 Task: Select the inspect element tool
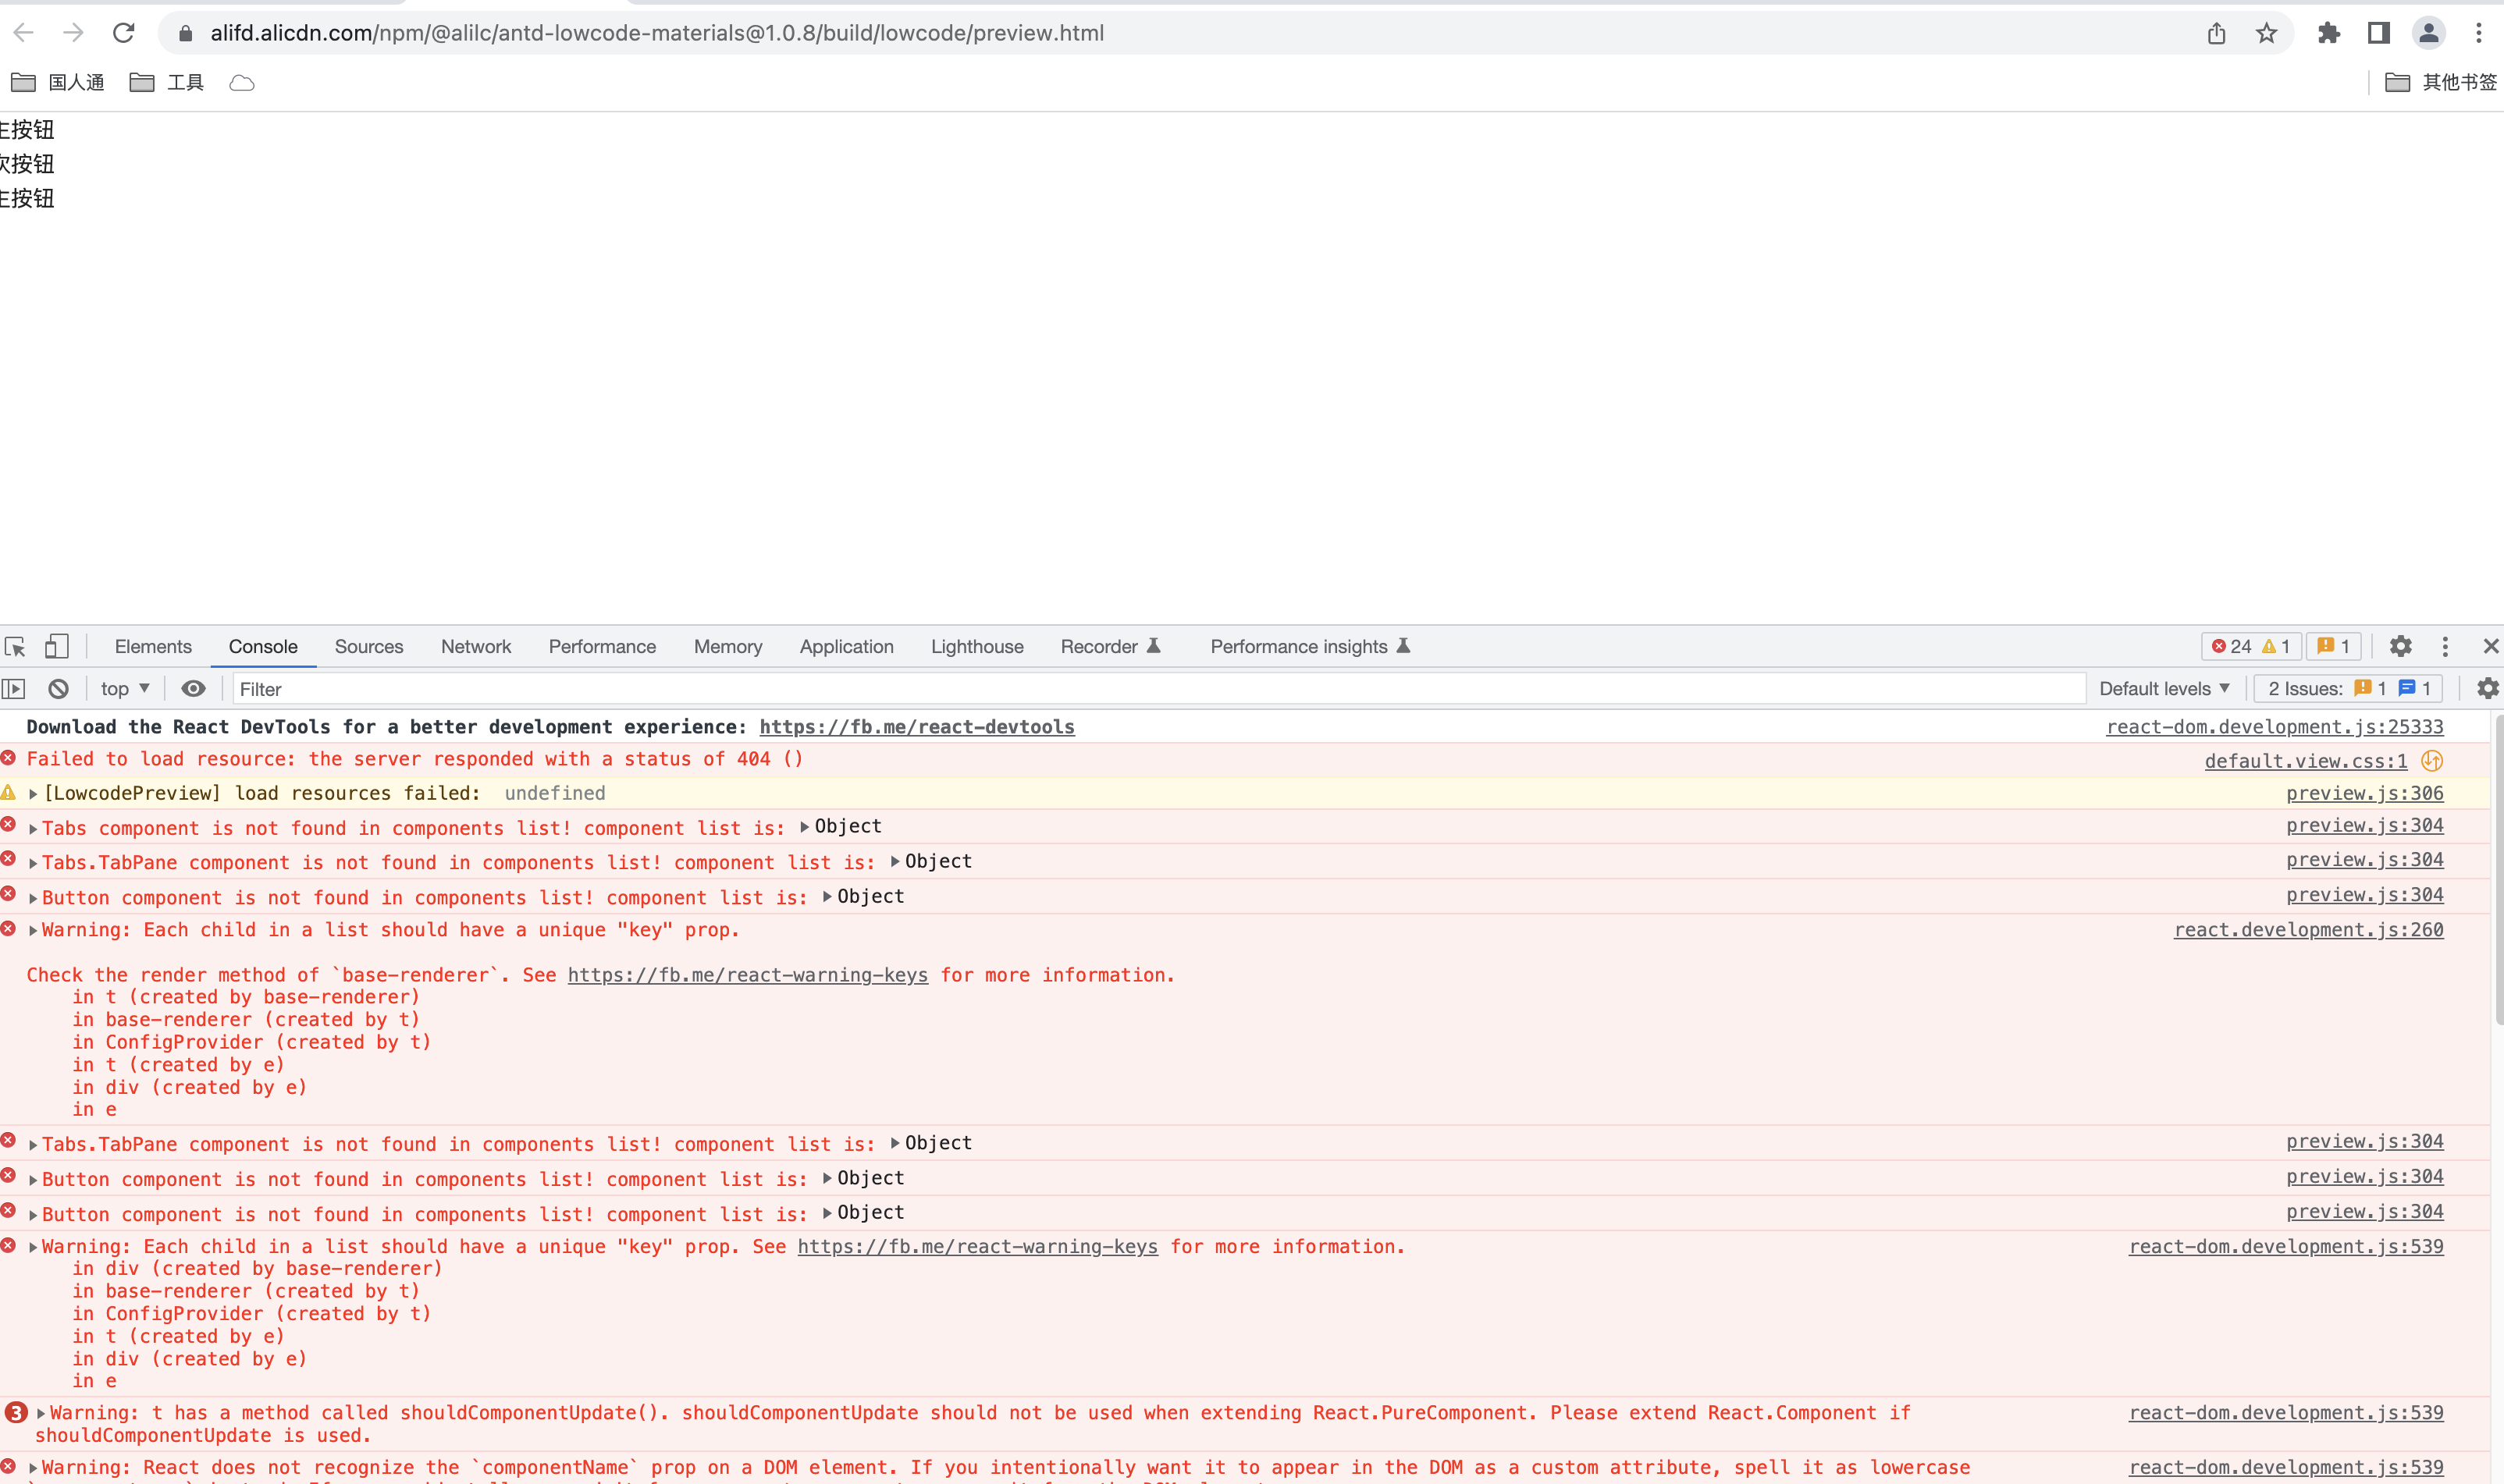coord(14,647)
